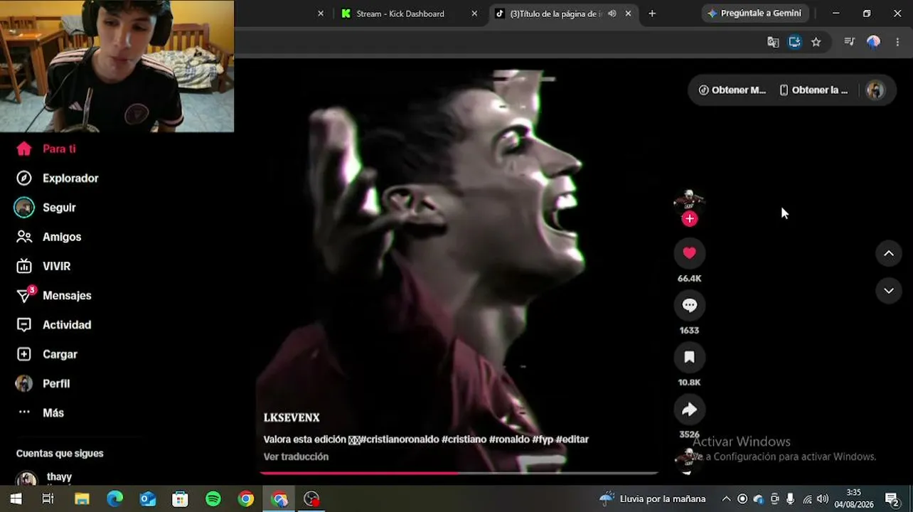Go to the previous video
The width and height of the screenshot is (913, 512).
tap(889, 253)
